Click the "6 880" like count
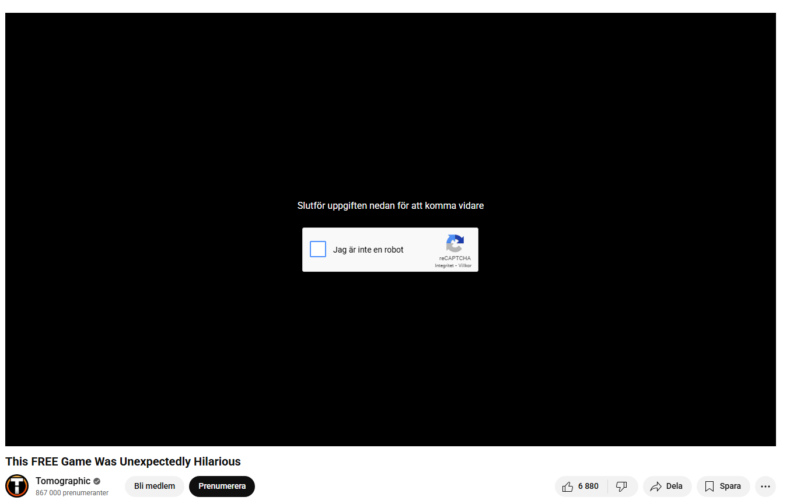Image resolution: width=790 pixels, height=504 pixels. (588, 487)
